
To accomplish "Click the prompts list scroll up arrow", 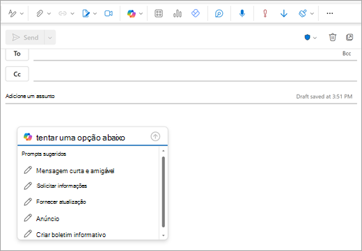I will tap(164, 151).
